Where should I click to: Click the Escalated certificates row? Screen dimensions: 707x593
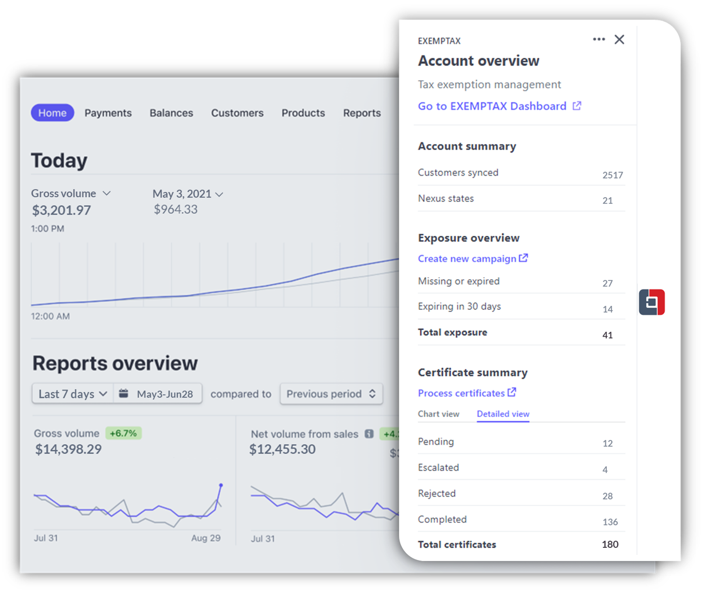point(521,468)
